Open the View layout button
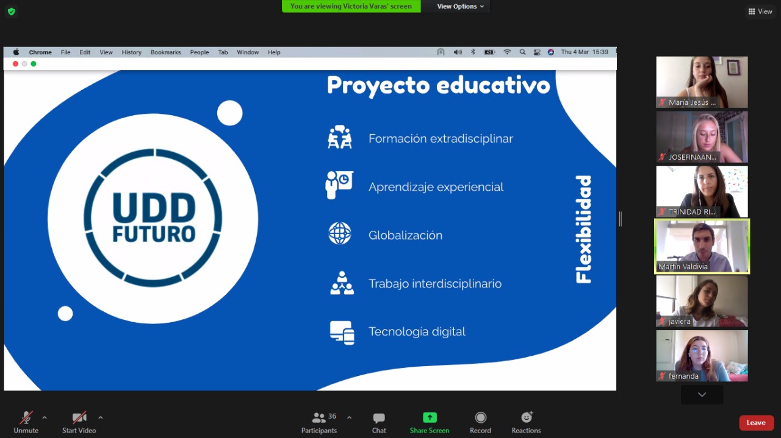This screenshot has width=781, height=438. [x=760, y=12]
